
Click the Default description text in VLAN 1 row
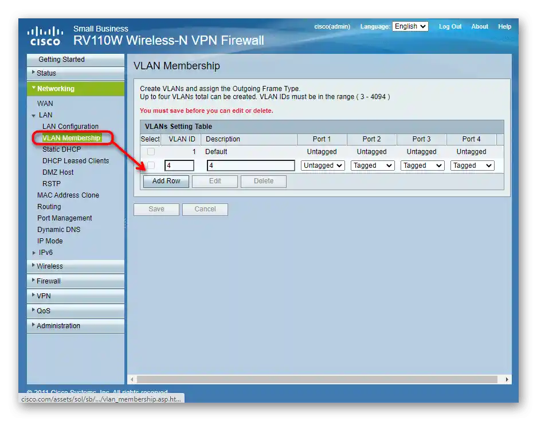(216, 152)
